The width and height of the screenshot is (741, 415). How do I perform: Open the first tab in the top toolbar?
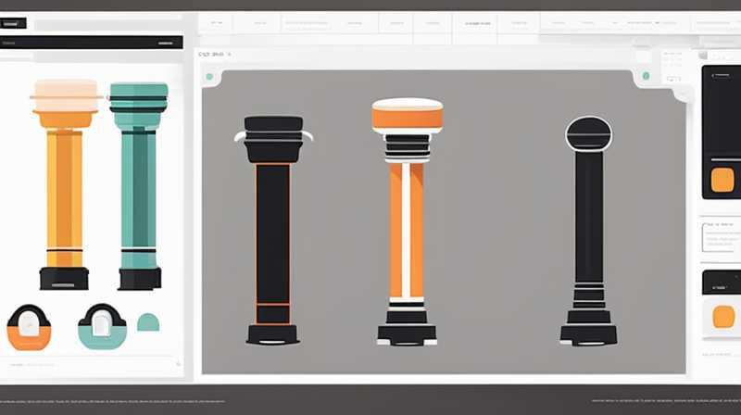[218, 20]
